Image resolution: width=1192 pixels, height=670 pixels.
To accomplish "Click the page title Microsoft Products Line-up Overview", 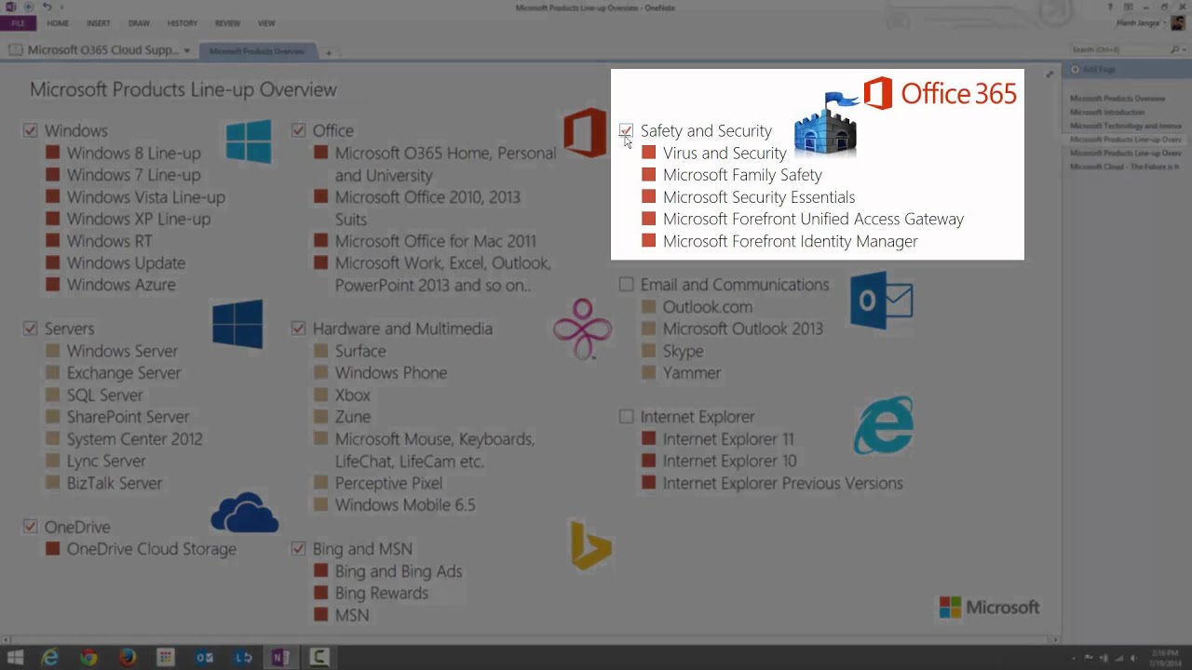I will click(183, 89).
